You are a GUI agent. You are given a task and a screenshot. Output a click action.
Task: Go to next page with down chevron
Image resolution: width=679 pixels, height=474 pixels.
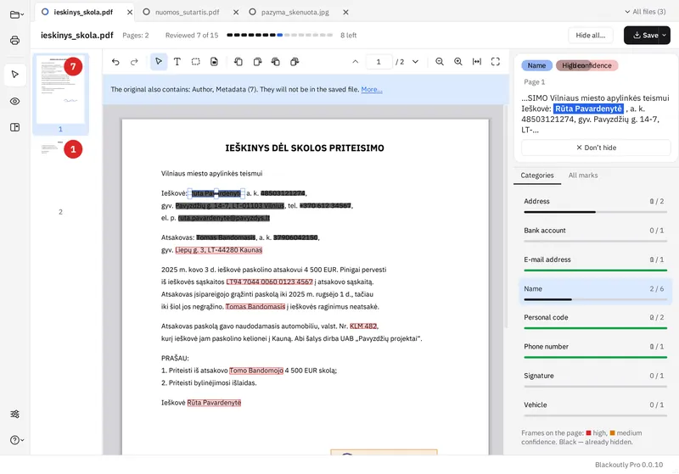click(x=415, y=62)
